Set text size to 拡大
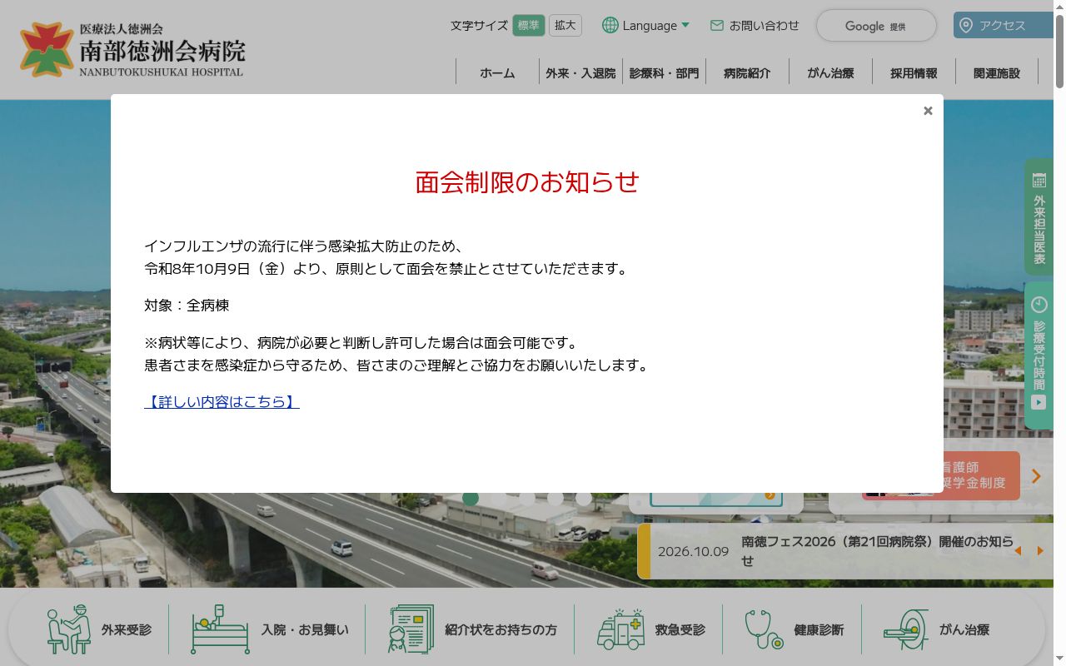This screenshot has height=666, width=1066. click(x=565, y=25)
